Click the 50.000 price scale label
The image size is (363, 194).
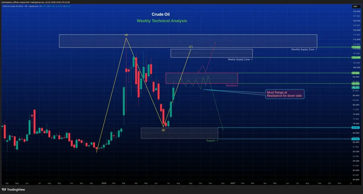point(356,161)
